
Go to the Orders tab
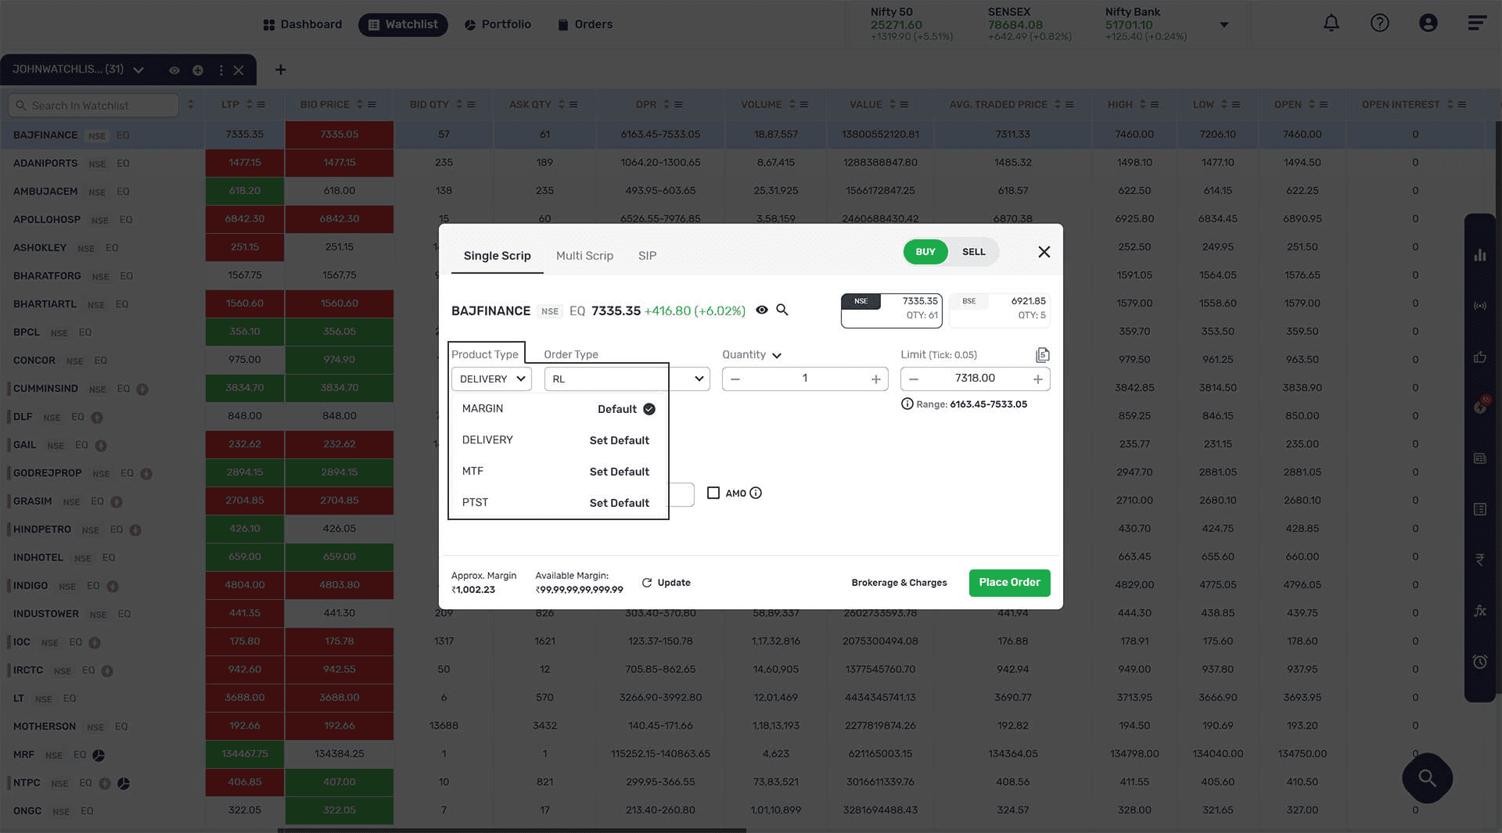pos(585,24)
